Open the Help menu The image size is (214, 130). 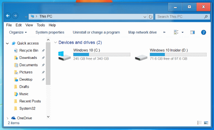tap(52, 25)
